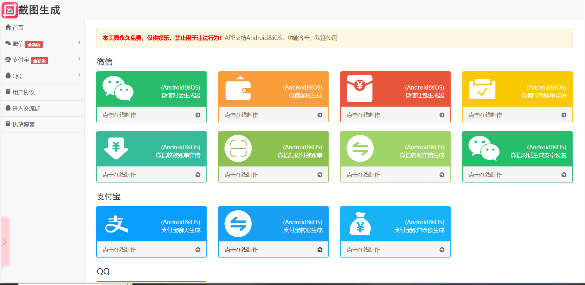Screen dimensions: 585x285
Task: Click the transfer arrows icon for 支付宝转账生成
Action: (238, 224)
